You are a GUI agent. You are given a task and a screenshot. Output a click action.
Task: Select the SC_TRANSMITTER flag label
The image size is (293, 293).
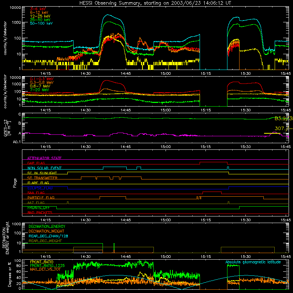point(42,178)
